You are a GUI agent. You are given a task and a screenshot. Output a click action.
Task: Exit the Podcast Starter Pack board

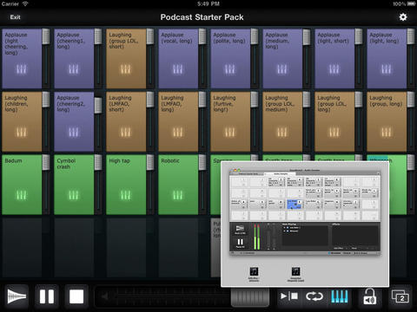click(x=15, y=17)
